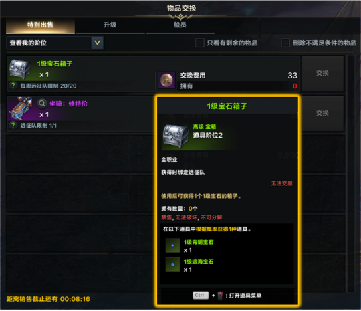Click the coin currency icon beside 交换费用
The image size is (361, 311).
(166, 80)
